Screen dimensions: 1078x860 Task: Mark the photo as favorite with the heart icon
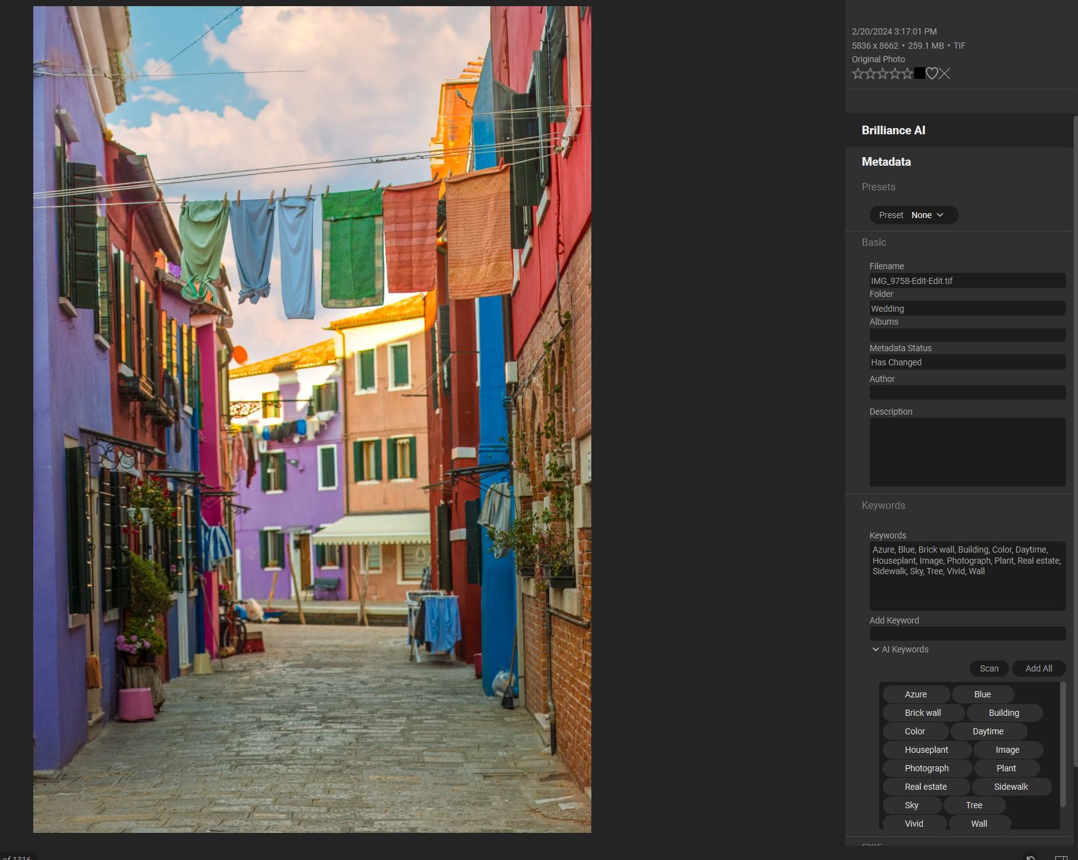[932, 73]
